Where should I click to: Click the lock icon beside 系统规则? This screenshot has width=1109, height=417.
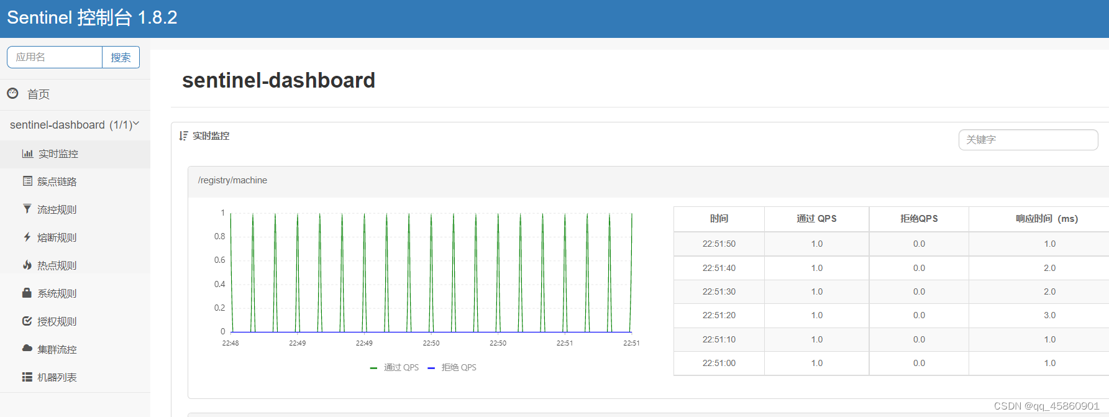[27, 293]
